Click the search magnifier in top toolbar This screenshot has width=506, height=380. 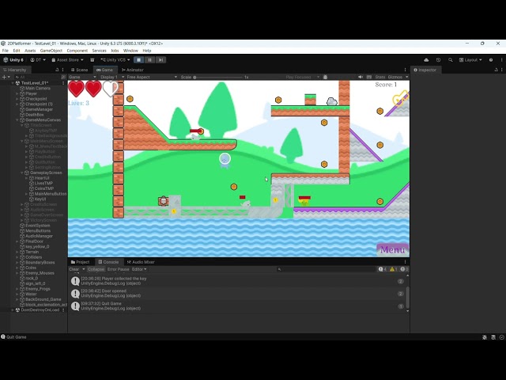coord(450,60)
